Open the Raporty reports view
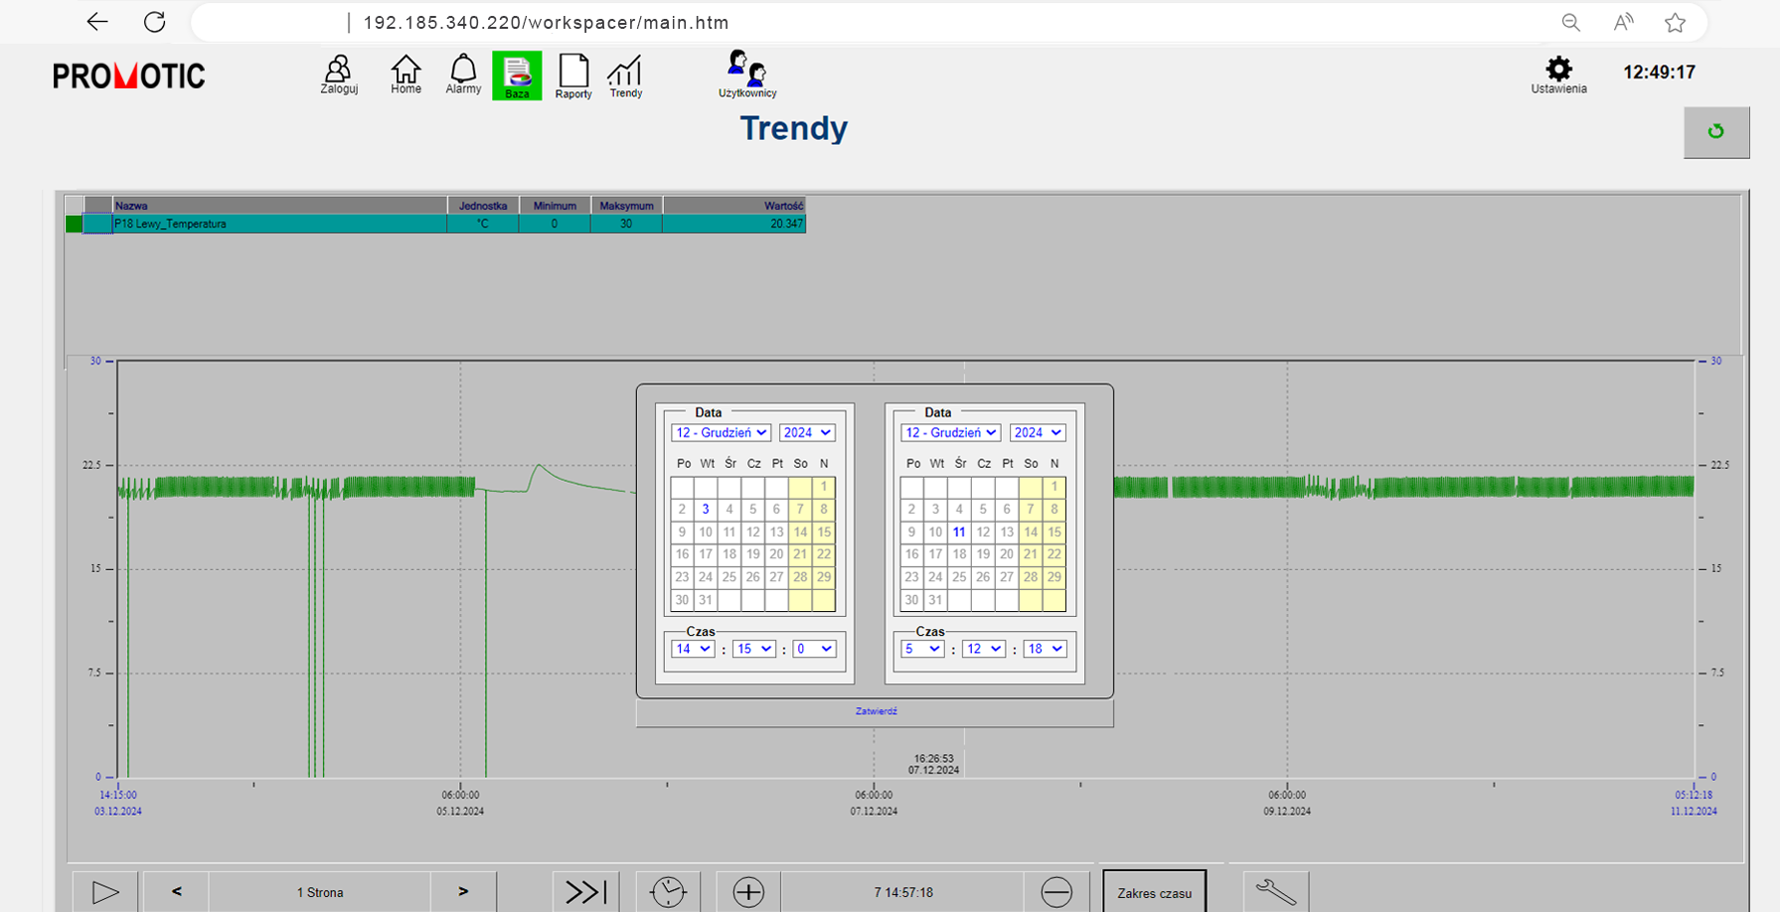Viewport: 1780px width, 912px height. (573, 75)
